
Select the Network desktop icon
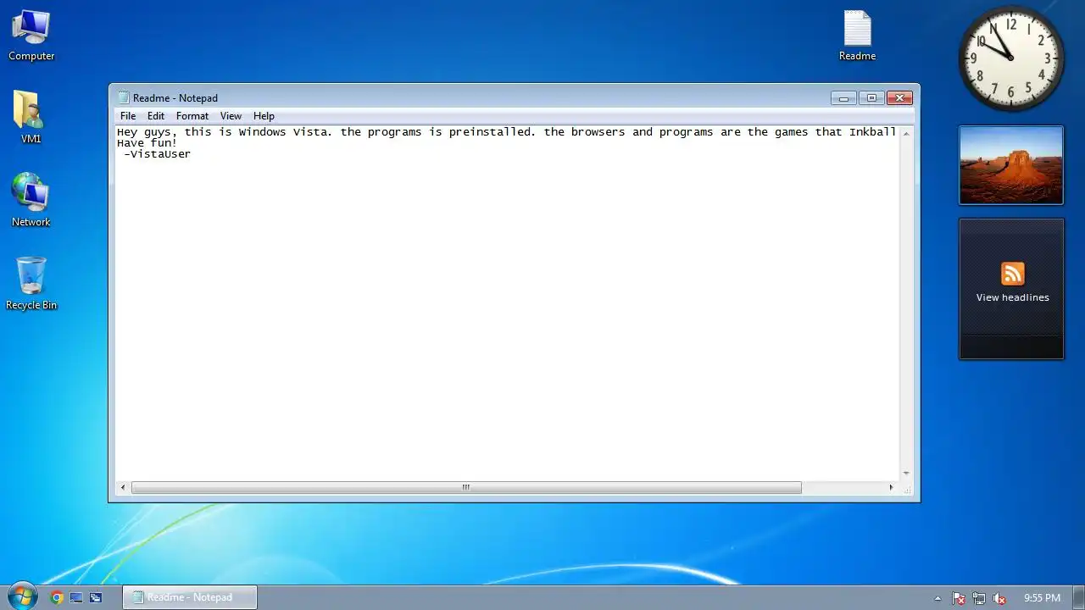[x=31, y=200]
